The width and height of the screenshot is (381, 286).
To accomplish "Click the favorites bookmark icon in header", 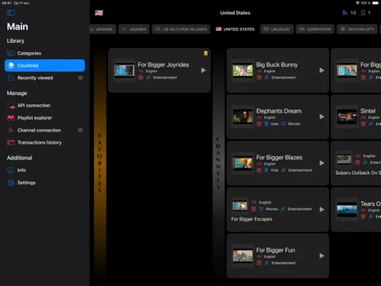I will [362, 13].
